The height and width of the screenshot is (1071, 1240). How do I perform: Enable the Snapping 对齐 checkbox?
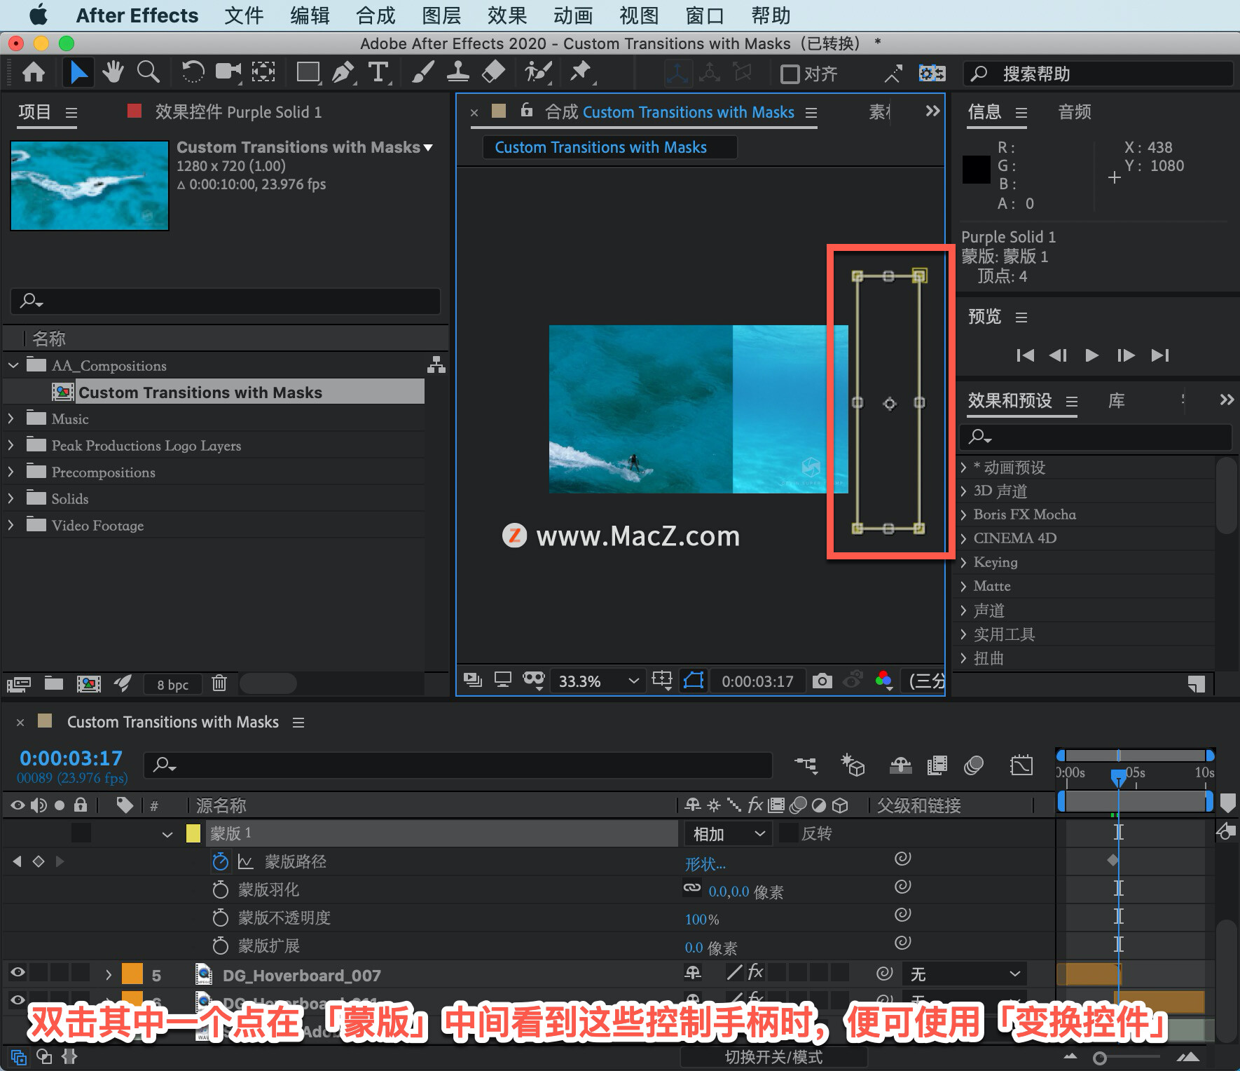790,74
